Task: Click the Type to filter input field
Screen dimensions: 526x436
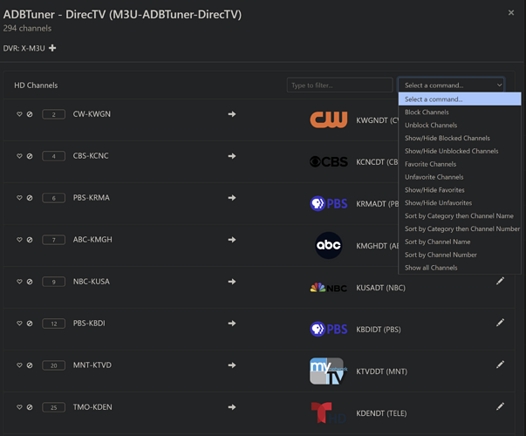Action: click(339, 85)
